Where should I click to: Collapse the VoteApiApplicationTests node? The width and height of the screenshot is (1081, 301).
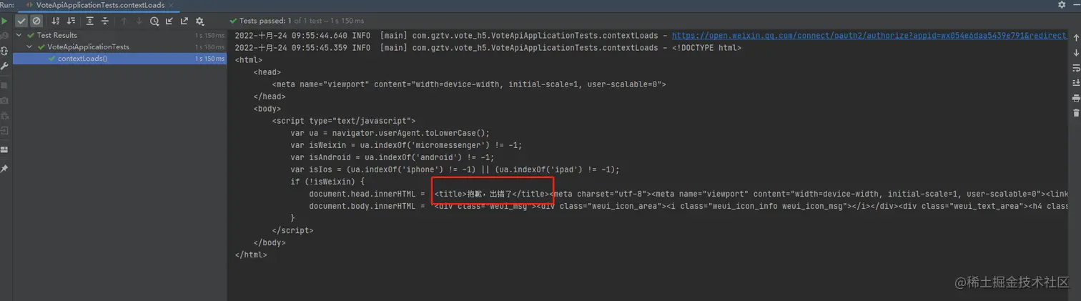(x=30, y=46)
